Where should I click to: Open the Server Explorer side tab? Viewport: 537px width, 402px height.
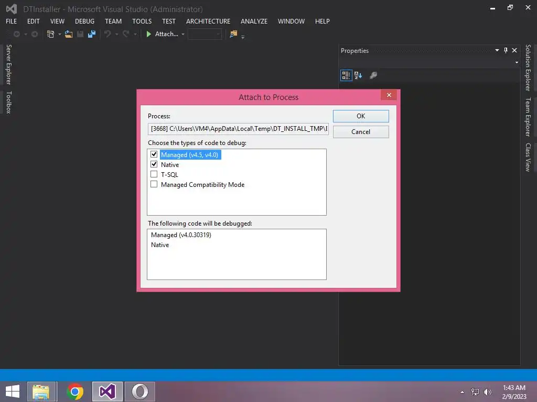pos(9,64)
